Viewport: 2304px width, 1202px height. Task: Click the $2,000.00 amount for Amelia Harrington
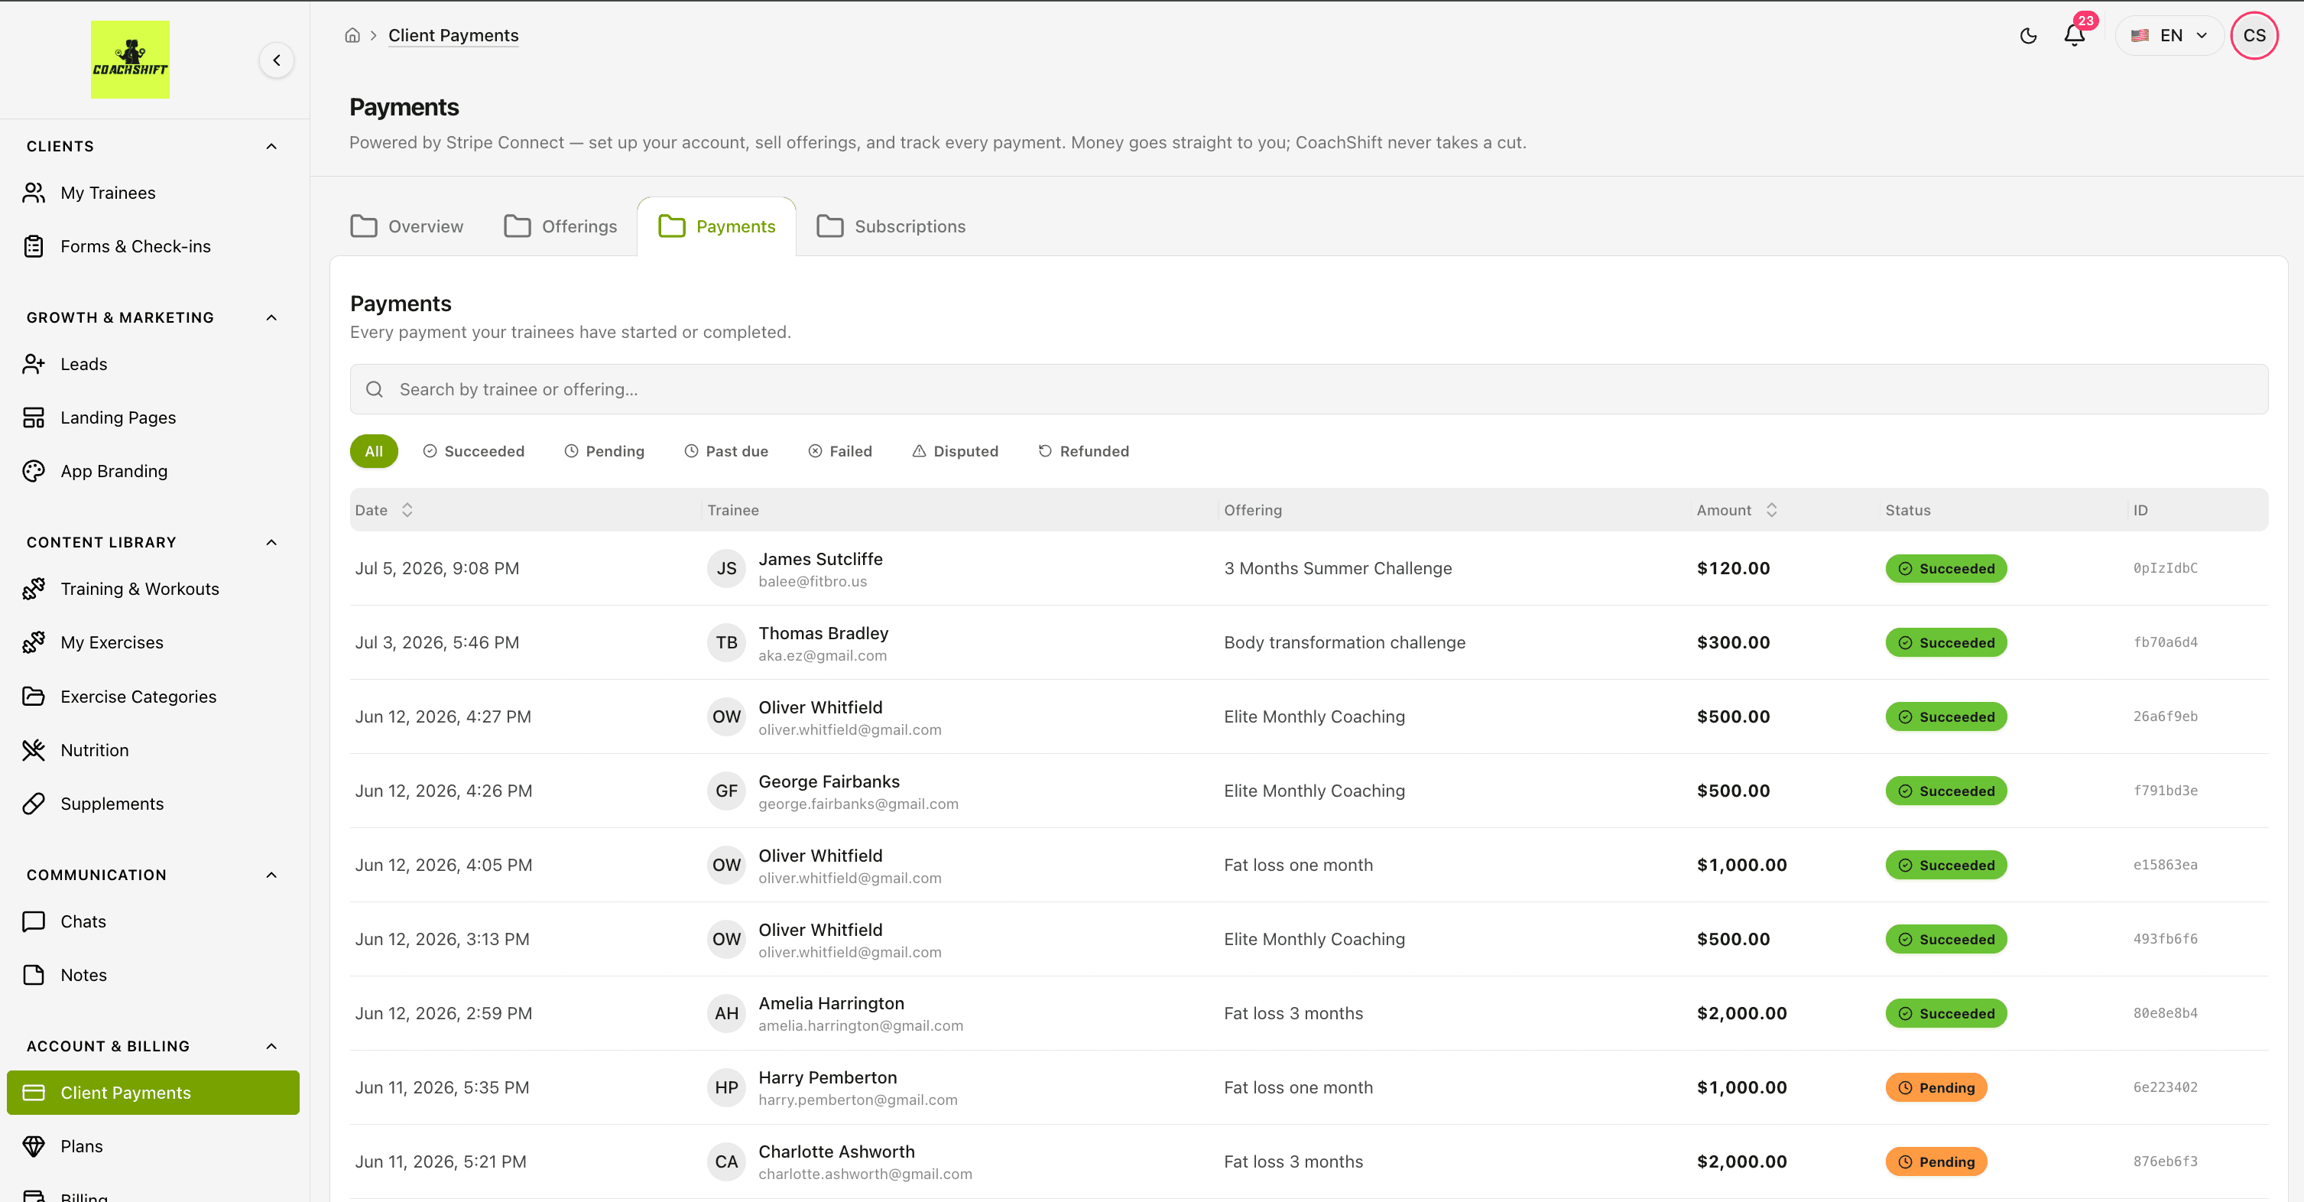click(x=1741, y=1013)
